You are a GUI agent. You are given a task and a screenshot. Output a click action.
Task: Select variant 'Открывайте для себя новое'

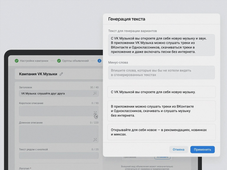click(161, 132)
